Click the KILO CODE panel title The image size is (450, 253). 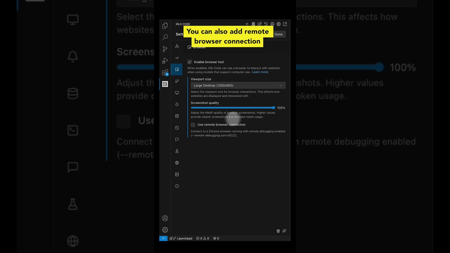183,24
